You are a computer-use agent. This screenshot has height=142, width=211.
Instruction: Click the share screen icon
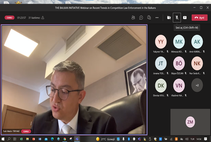click(184, 17)
